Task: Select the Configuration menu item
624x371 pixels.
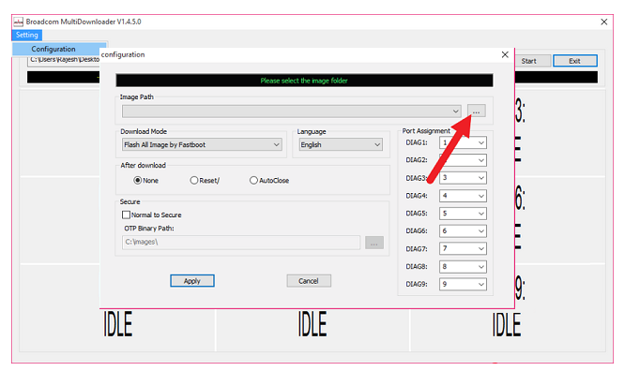Action: (x=59, y=49)
